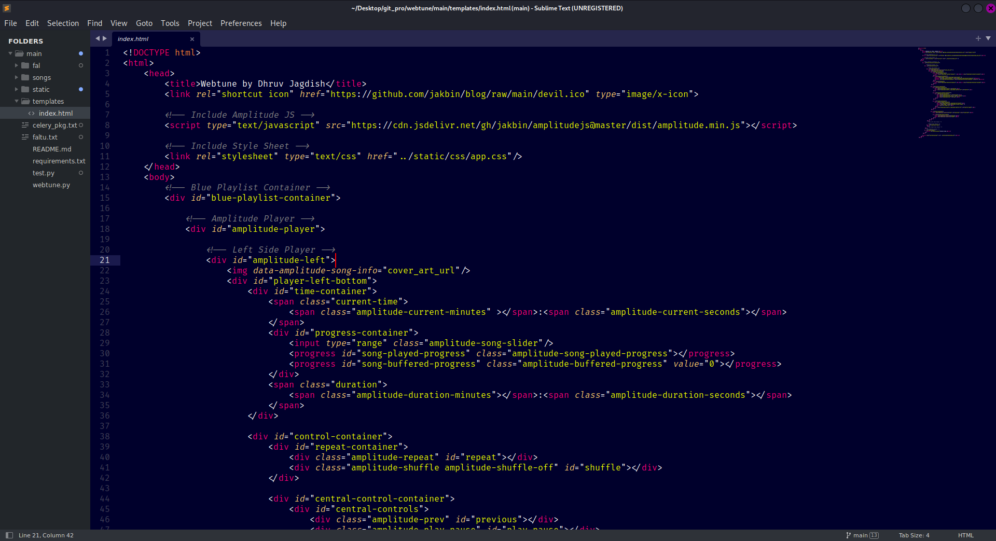
Task: Click the control-container div line
Action: pyautogui.click(x=320, y=436)
